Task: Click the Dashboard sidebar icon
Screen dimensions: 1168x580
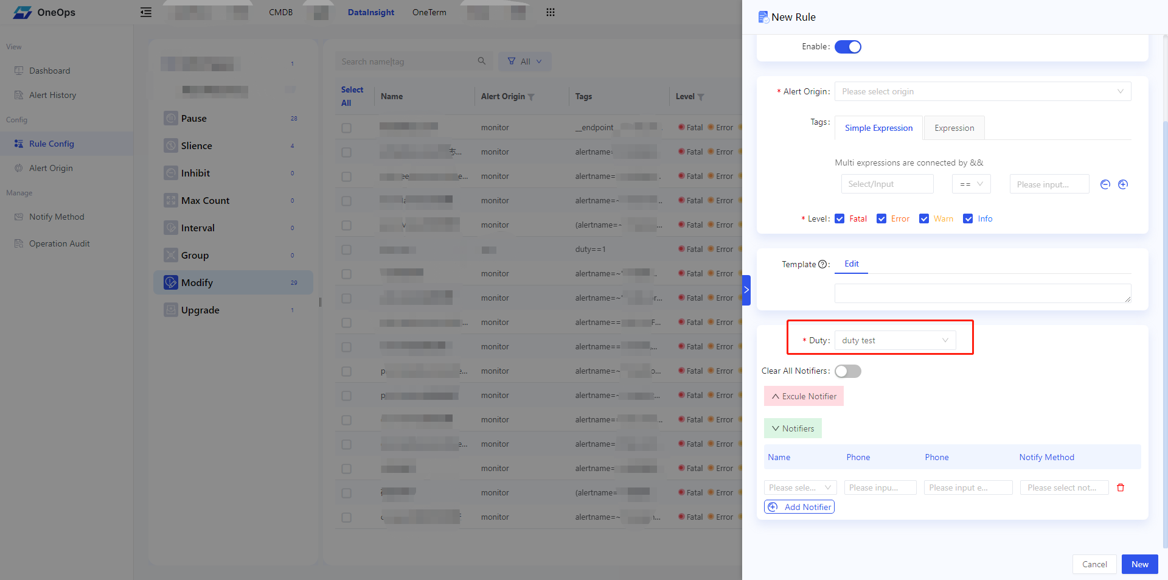Action: coord(19,71)
